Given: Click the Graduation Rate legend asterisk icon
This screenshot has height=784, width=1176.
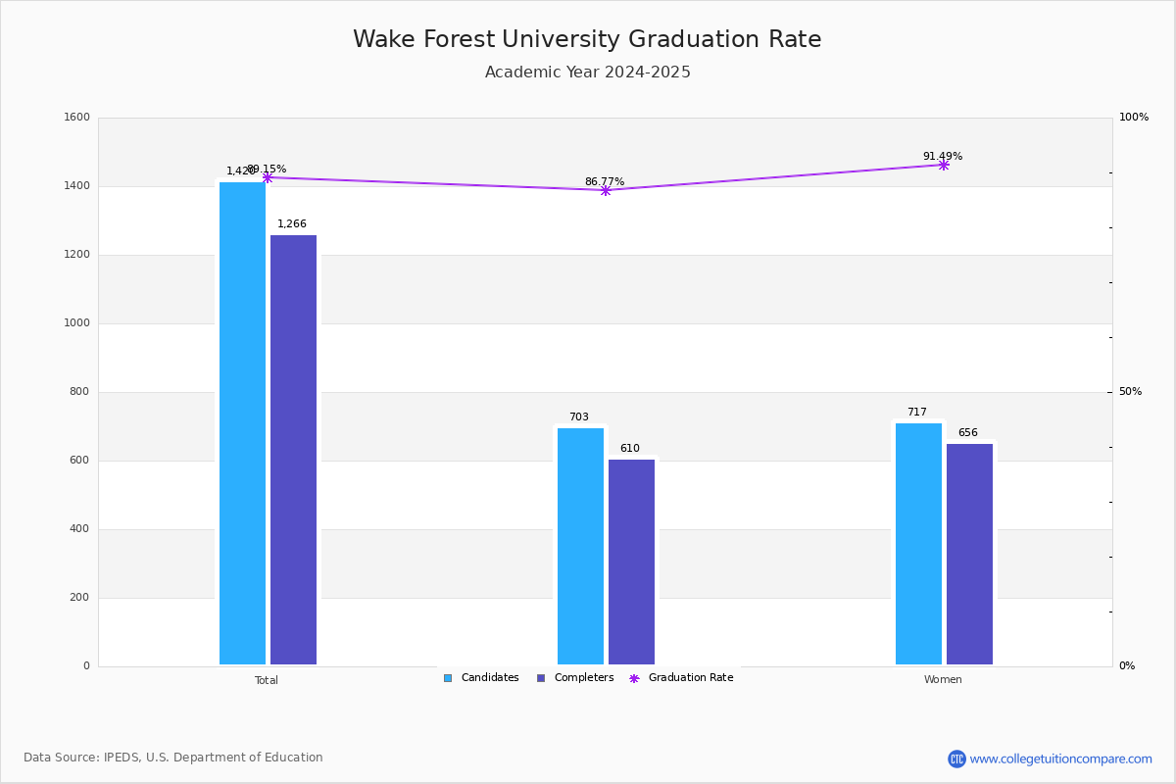Looking at the screenshot, I should tap(634, 678).
